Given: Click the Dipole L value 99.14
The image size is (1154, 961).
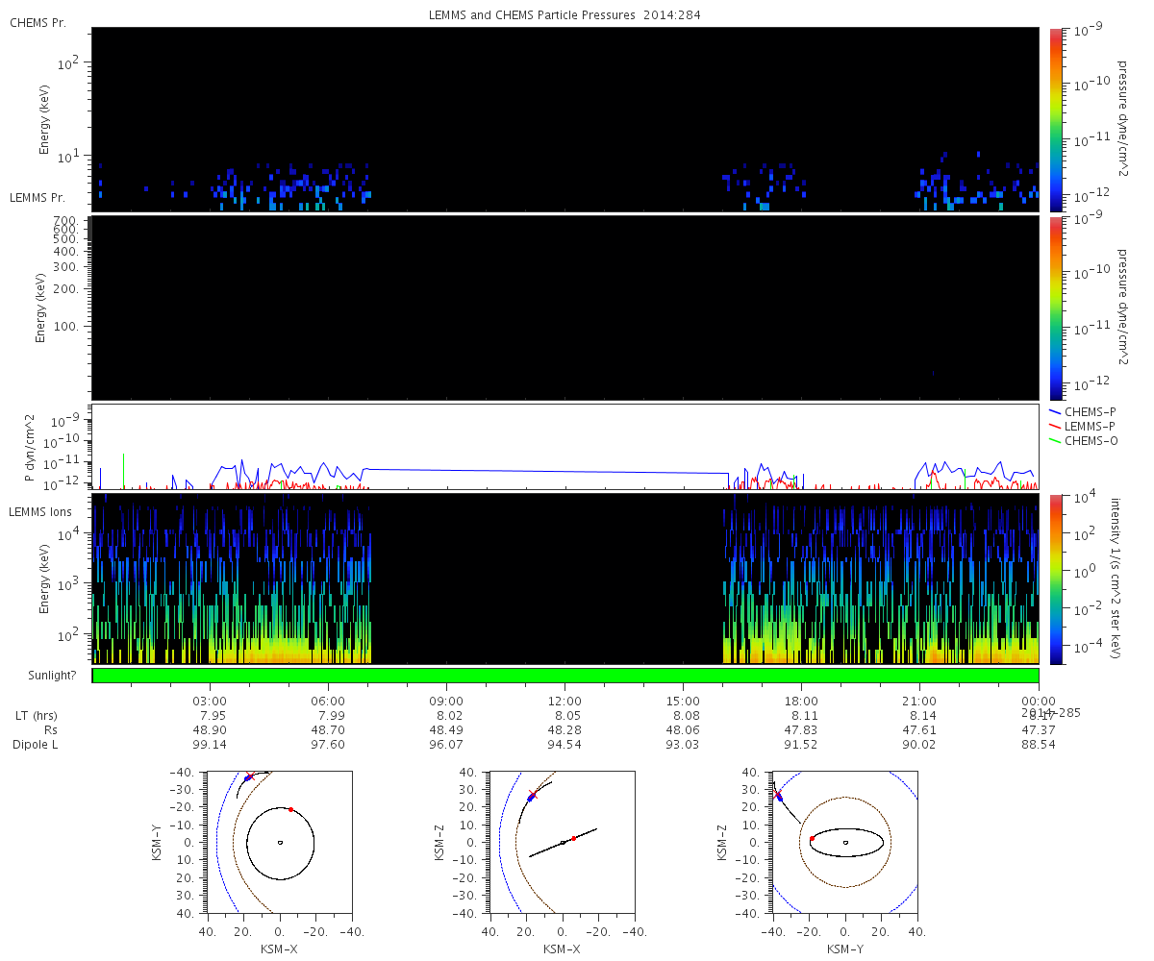Looking at the screenshot, I should pyautogui.click(x=210, y=745).
